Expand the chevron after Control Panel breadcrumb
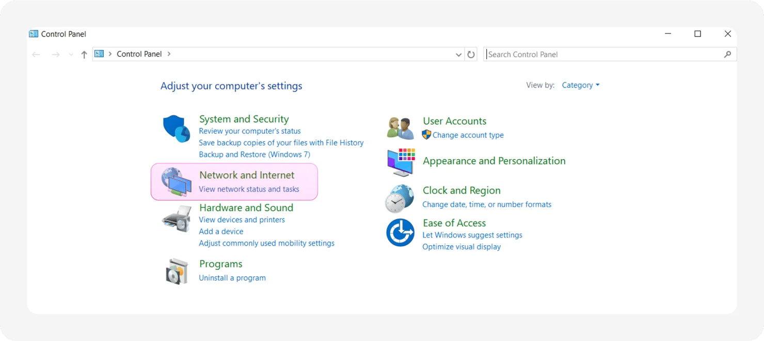This screenshot has height=341, width=764. (169, 54)
